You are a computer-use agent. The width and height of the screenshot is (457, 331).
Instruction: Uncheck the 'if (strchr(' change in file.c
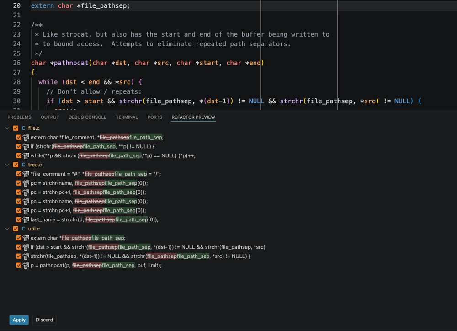(19, 146)
